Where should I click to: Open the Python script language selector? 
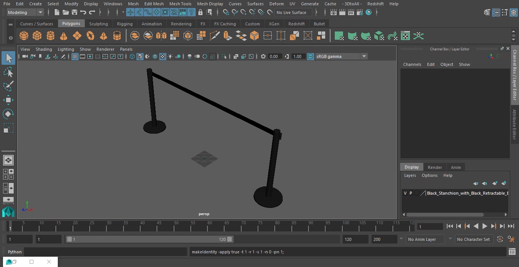[15, 252]
